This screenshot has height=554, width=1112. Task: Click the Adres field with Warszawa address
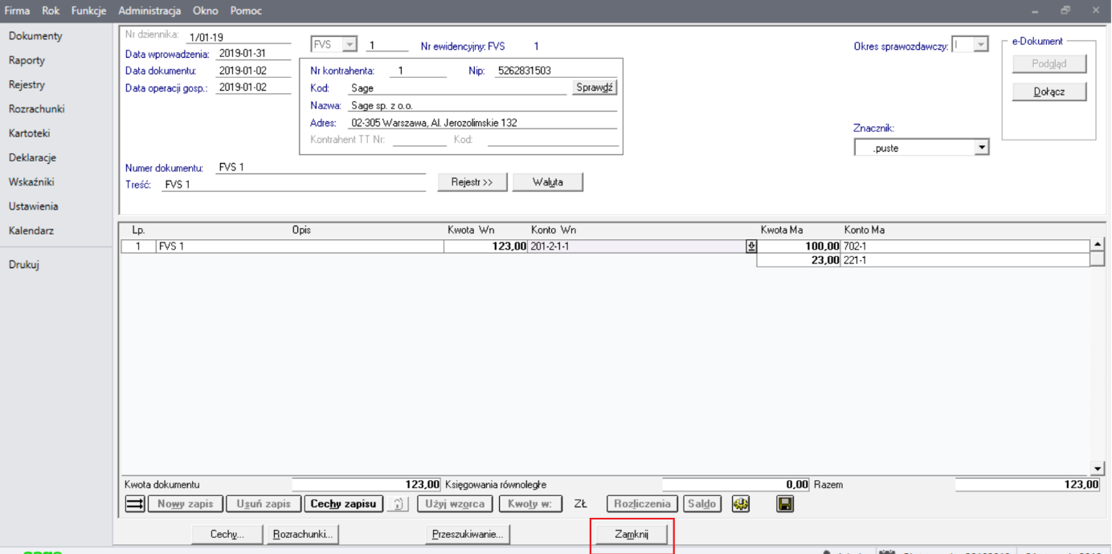click(x=482, y=124)
